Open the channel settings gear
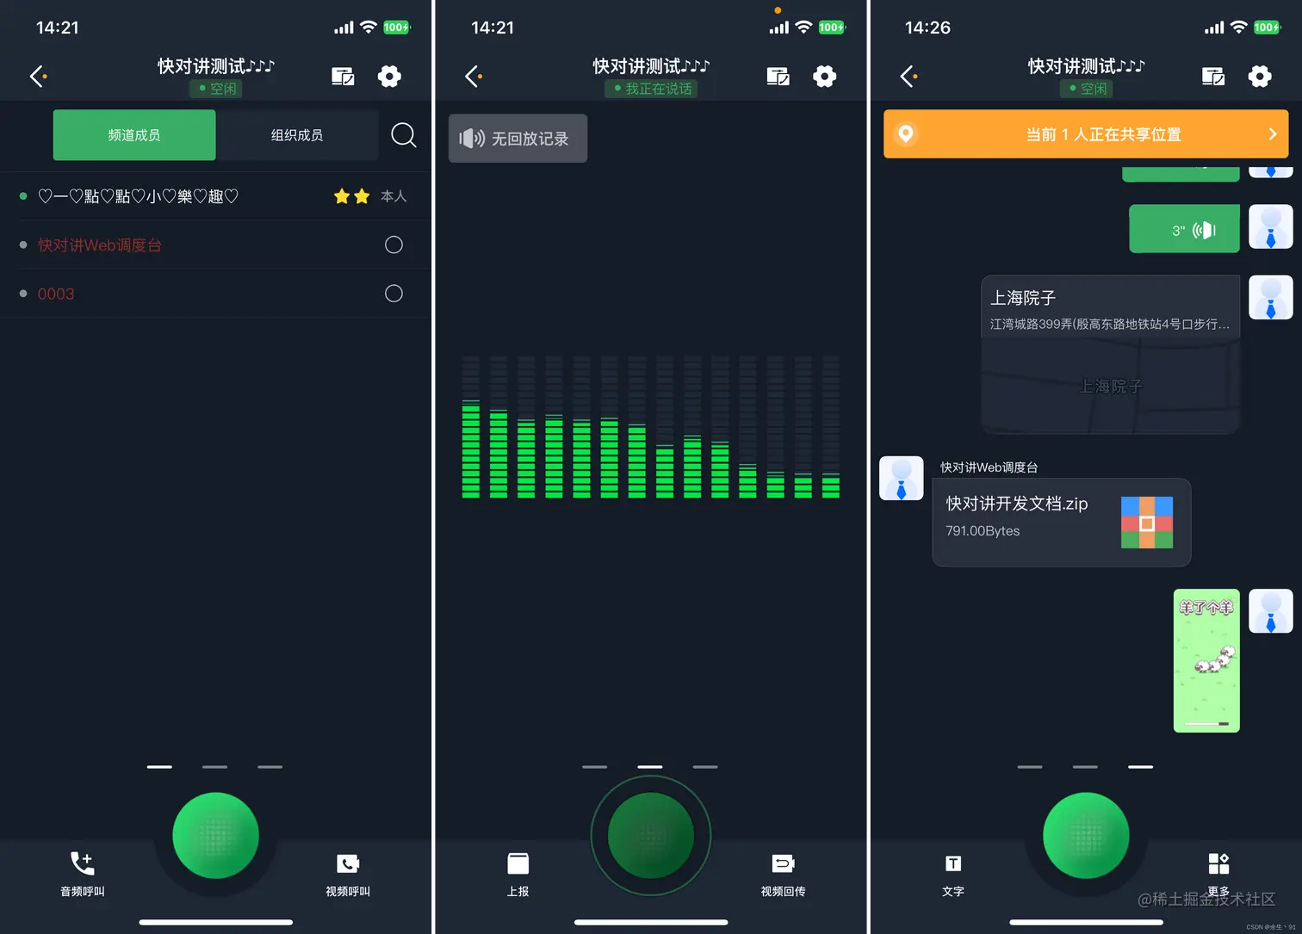This screenshot has width=1302, height=934. click(389, 76)
